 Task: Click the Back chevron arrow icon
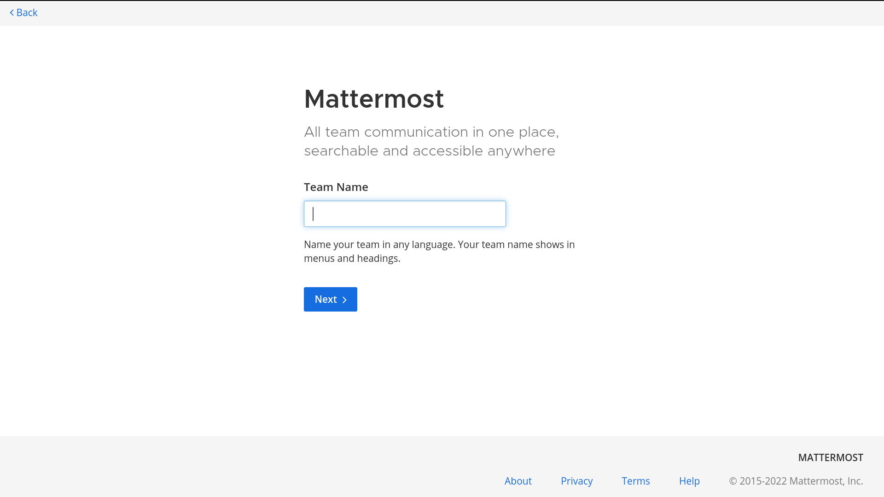(x=12, y=13)
